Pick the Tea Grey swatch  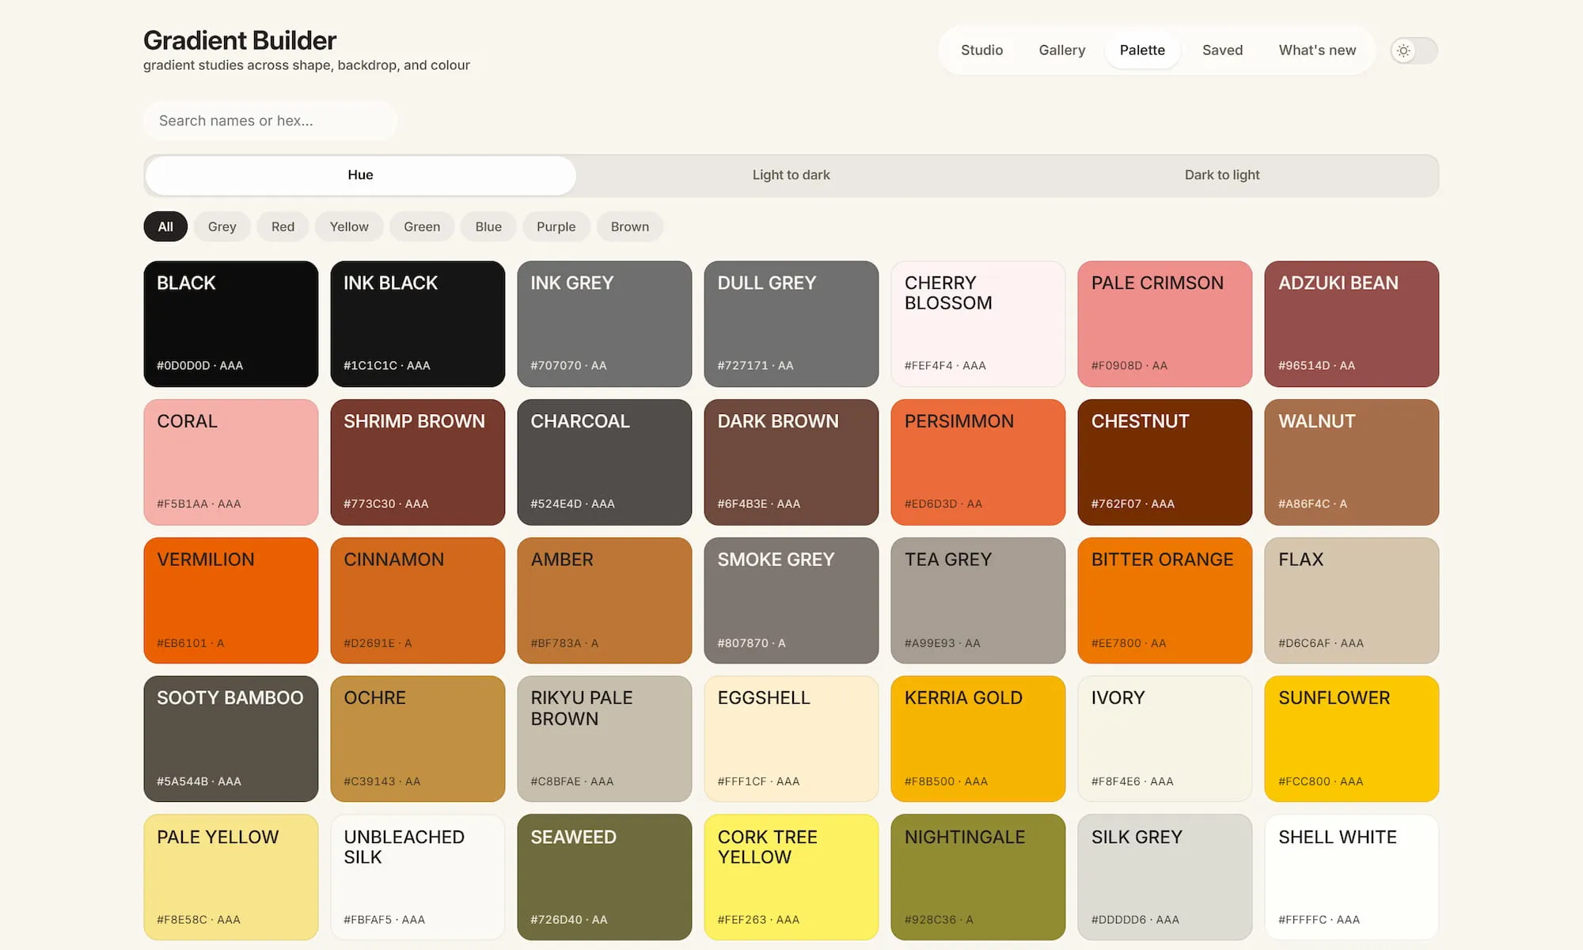tap(978, 601)
